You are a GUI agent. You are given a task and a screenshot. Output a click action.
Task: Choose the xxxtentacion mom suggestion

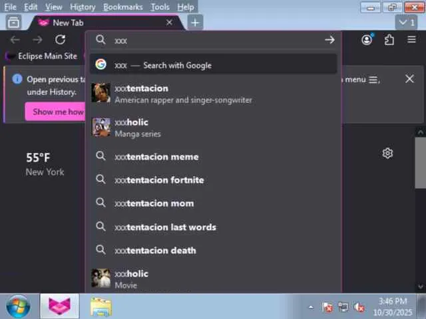pyautogui.click(x=214, y=203)
